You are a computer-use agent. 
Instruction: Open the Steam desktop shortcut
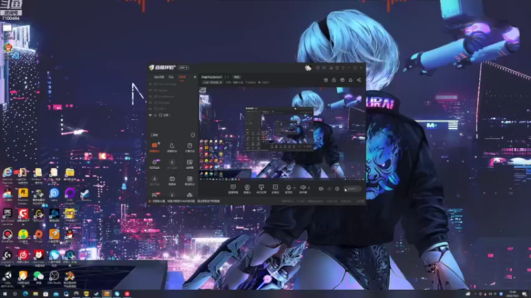(85, 194)
